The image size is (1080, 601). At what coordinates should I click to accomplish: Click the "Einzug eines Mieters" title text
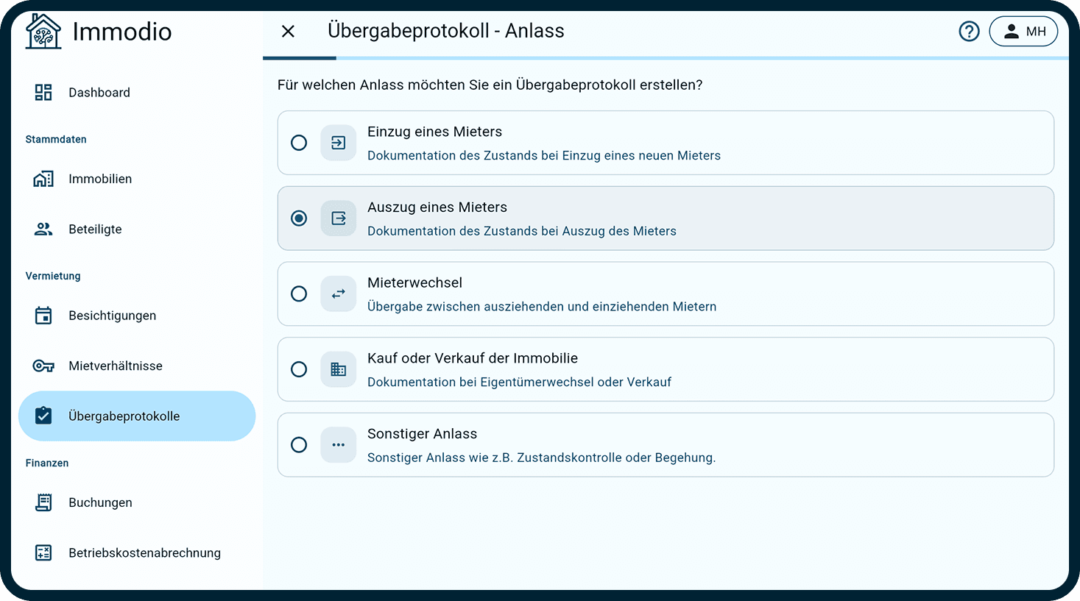[434, 132]
